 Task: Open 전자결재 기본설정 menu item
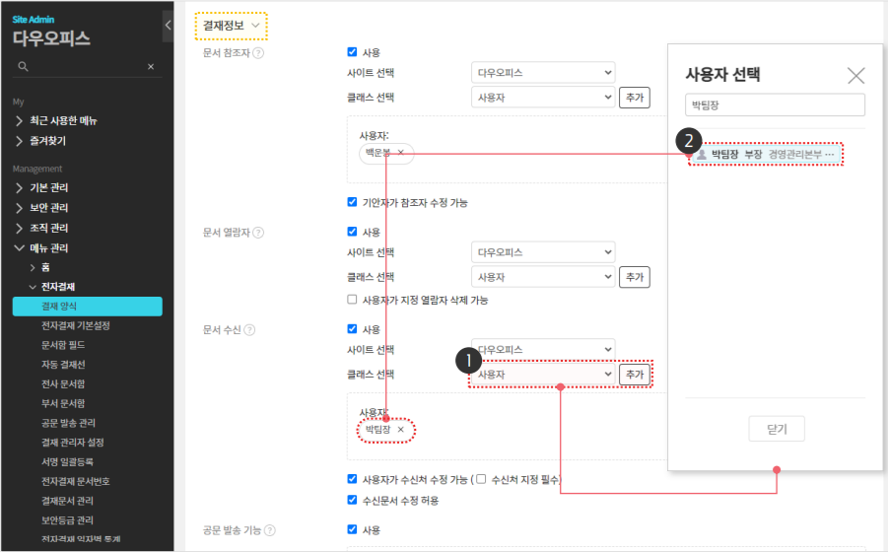click(x=76, y=325)
